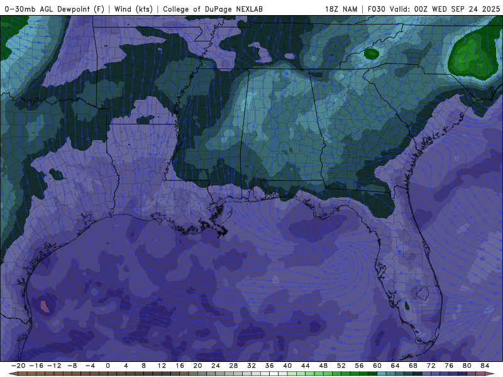Click the 'F030 Valid: 00Z WED SEP 24 2025' text

tap(434, 9)
